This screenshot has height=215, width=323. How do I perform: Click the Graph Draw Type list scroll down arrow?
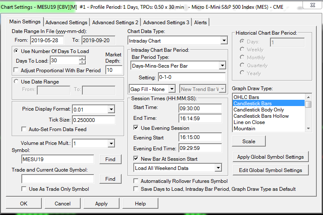pos(308,129)
